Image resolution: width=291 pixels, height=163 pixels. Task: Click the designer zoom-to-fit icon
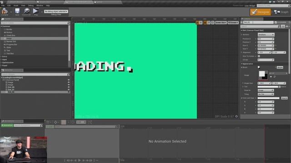(213, 23)
